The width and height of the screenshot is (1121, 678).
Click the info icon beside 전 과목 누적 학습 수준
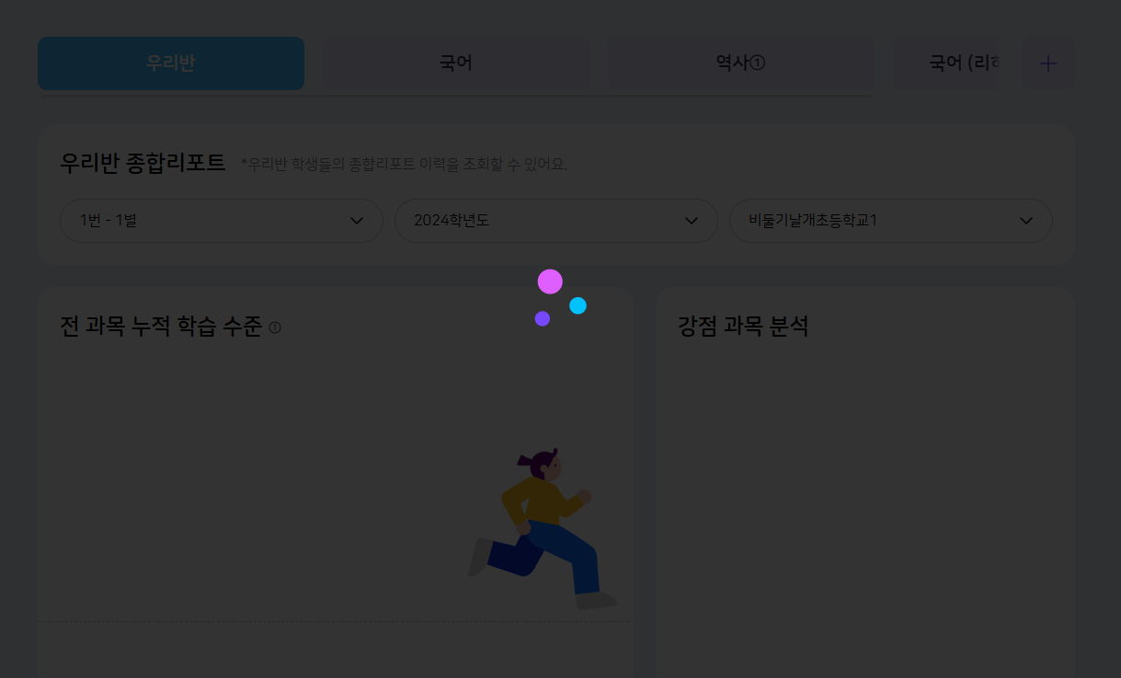coord(275,328)
